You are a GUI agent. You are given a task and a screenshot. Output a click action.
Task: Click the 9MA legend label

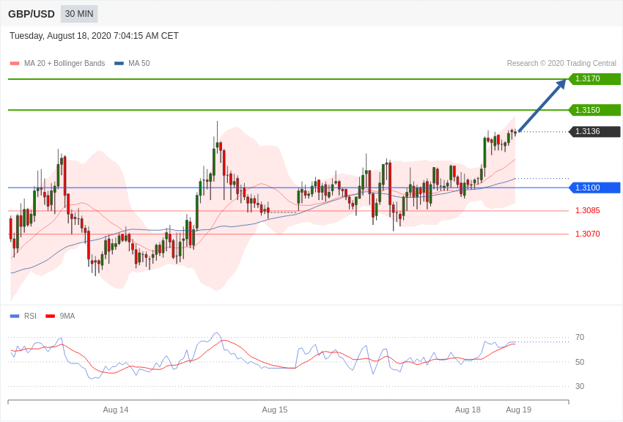coord(67,316)
